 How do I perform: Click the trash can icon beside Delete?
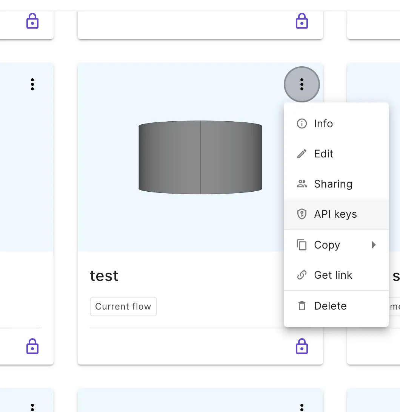click(x=302, y=306)
